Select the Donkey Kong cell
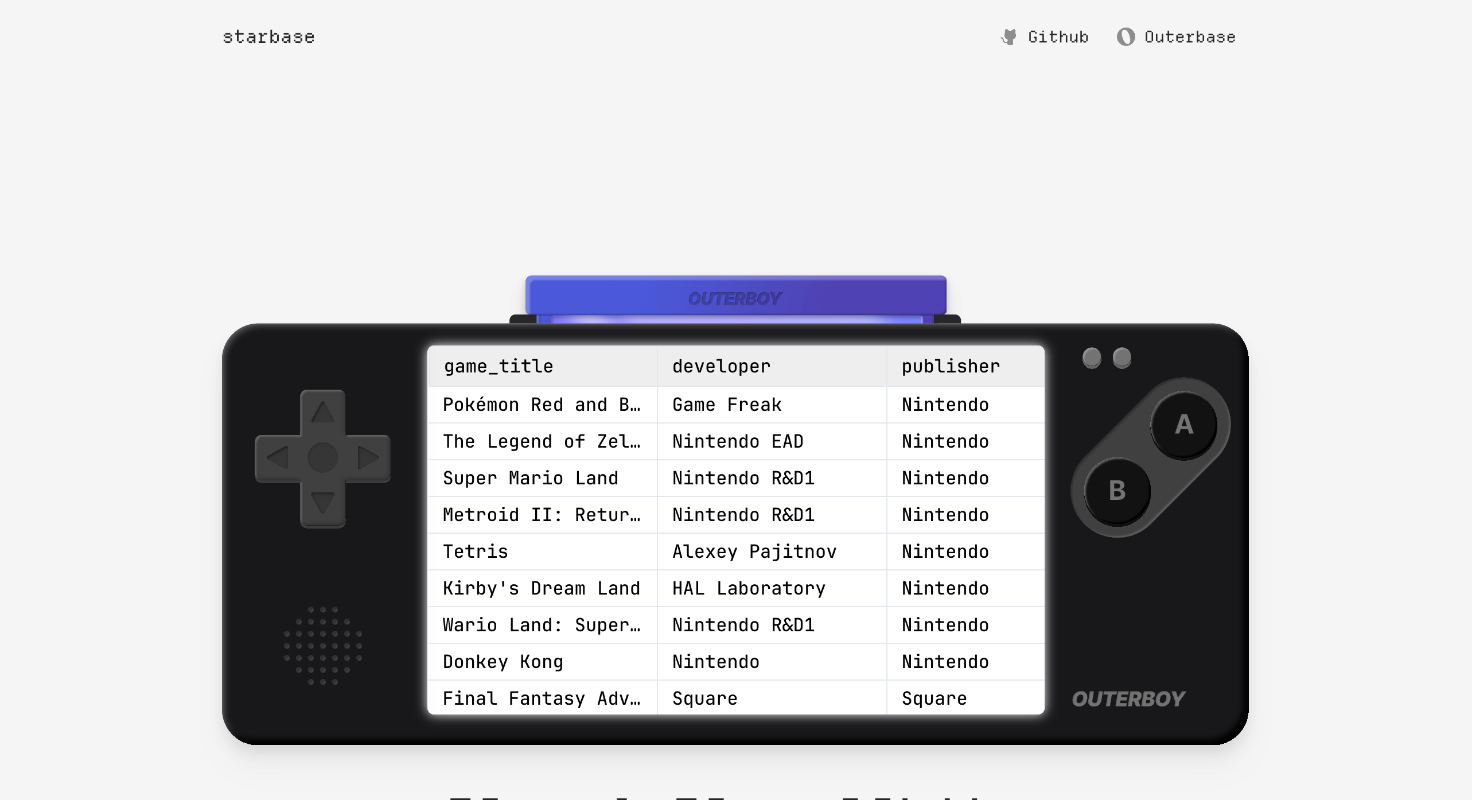Image resolution: width=1472 pixels, height=800 pixels. point(542,662)
